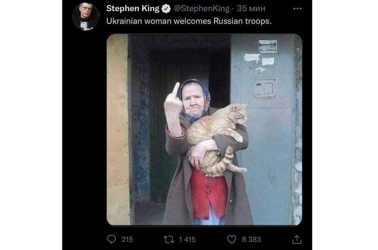Click the intercom keypad in the photo

pos(265,88)
